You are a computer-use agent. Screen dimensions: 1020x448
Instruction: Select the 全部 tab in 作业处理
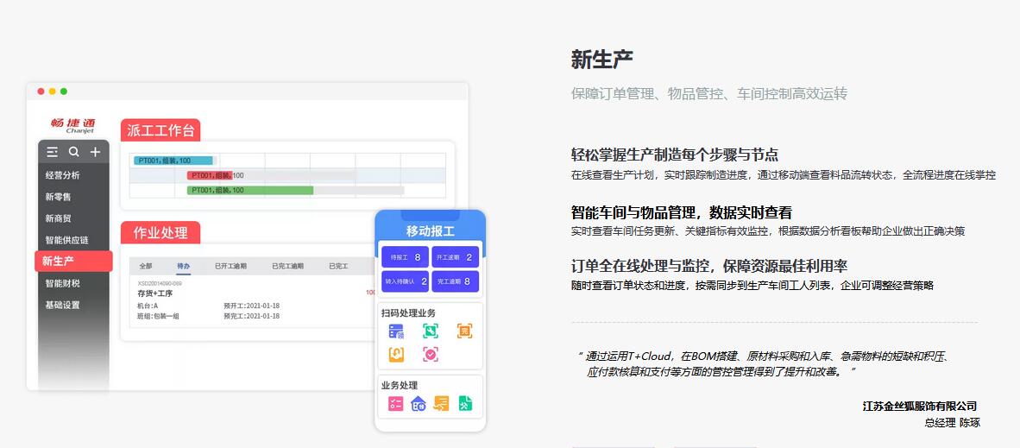coord(146,266)
